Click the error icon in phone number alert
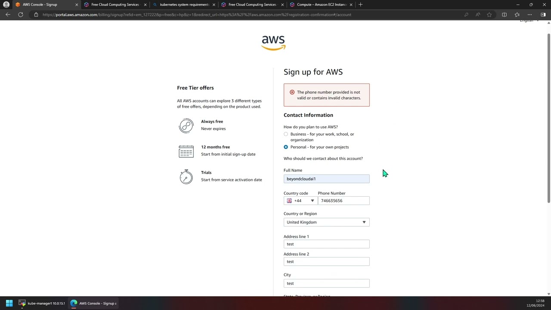The height and width of the screenshot is (310, 551). coord(292,92)
